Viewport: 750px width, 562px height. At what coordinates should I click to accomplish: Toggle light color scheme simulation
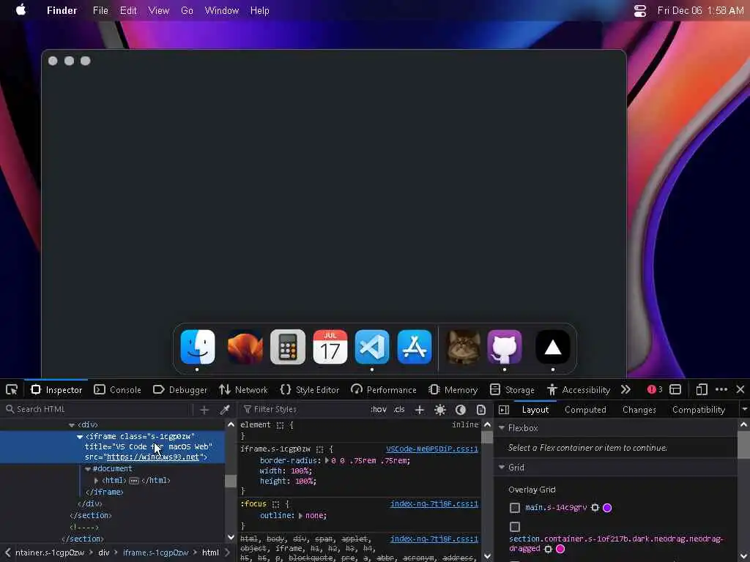click(x=440, y=410)
